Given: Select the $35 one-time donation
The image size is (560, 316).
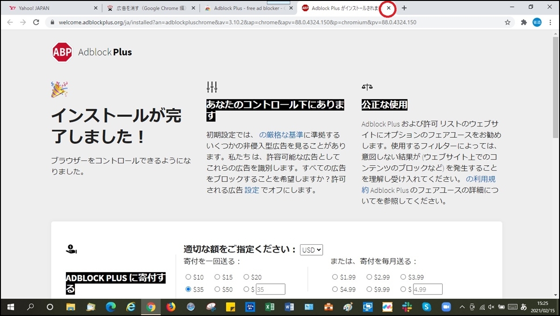Looking at the screenshot, I should click(x=188, y=289).
